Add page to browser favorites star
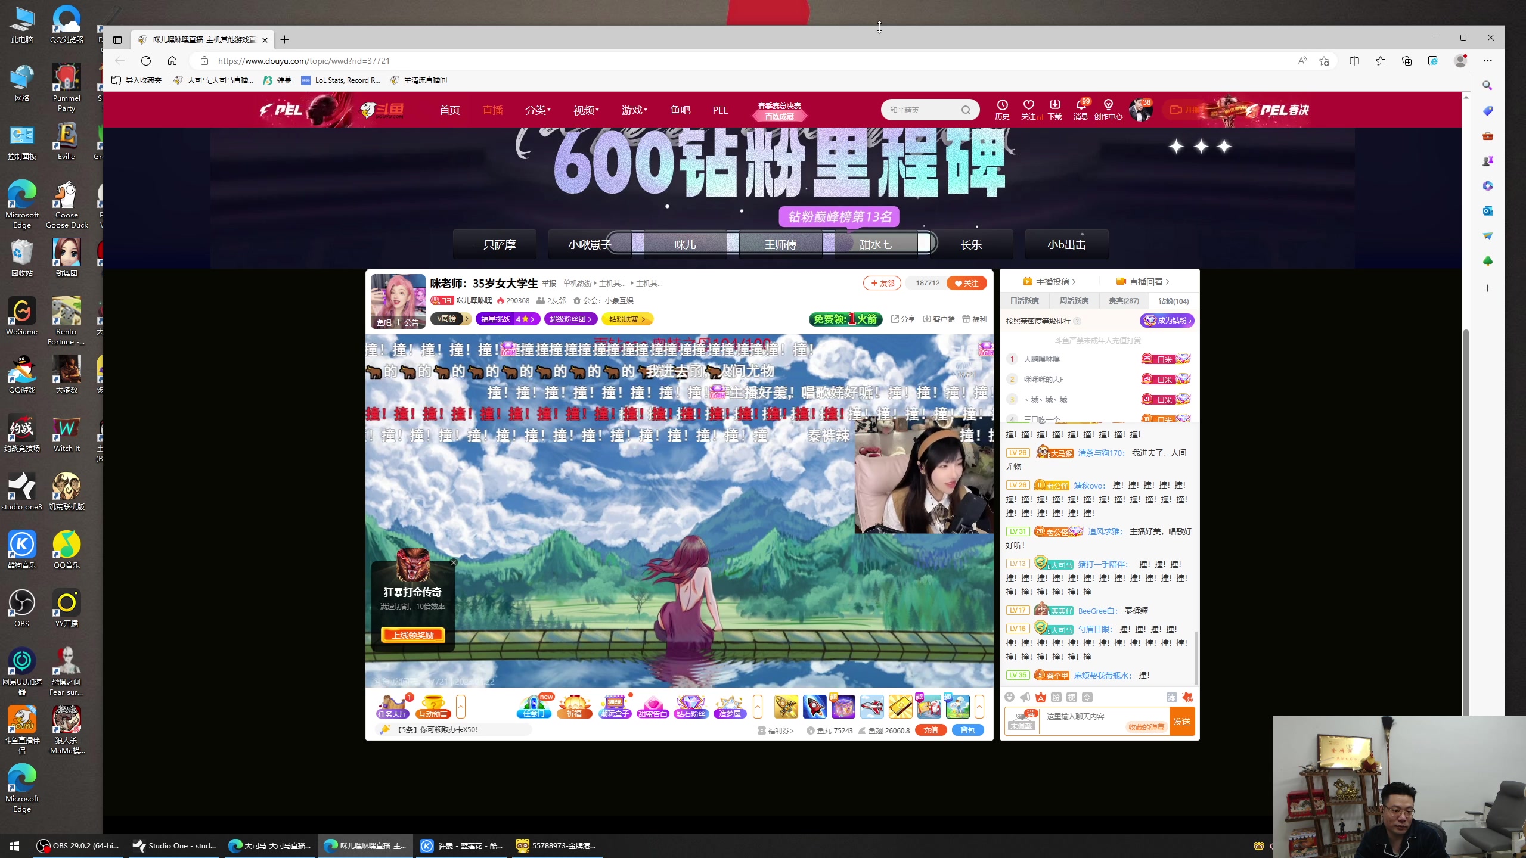 (1324, 61)
